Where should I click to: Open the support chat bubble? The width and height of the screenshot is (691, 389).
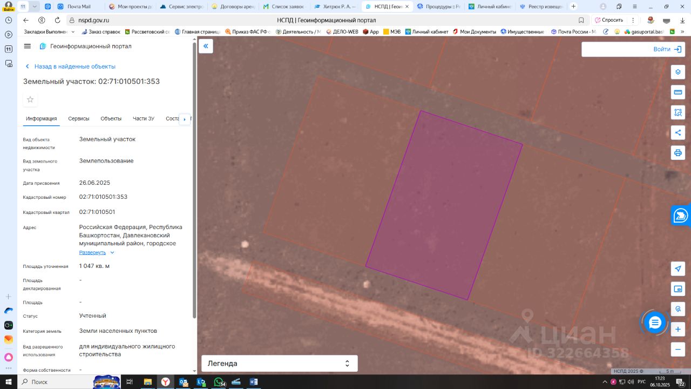(655, 323)
